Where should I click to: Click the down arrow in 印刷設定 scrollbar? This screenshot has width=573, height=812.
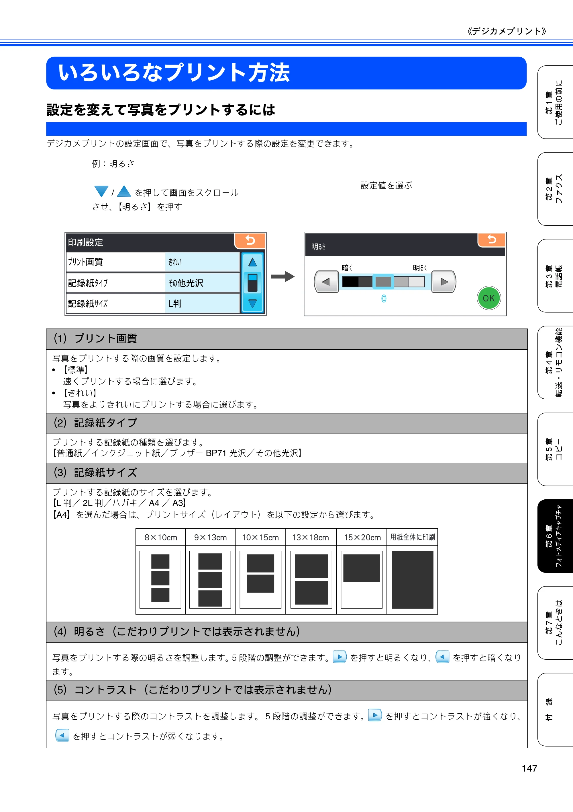coord(253,303)
